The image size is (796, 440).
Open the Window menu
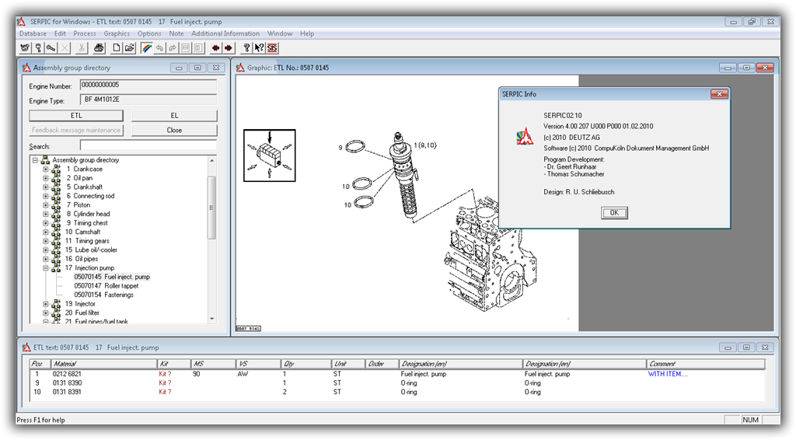coord(280,33)
